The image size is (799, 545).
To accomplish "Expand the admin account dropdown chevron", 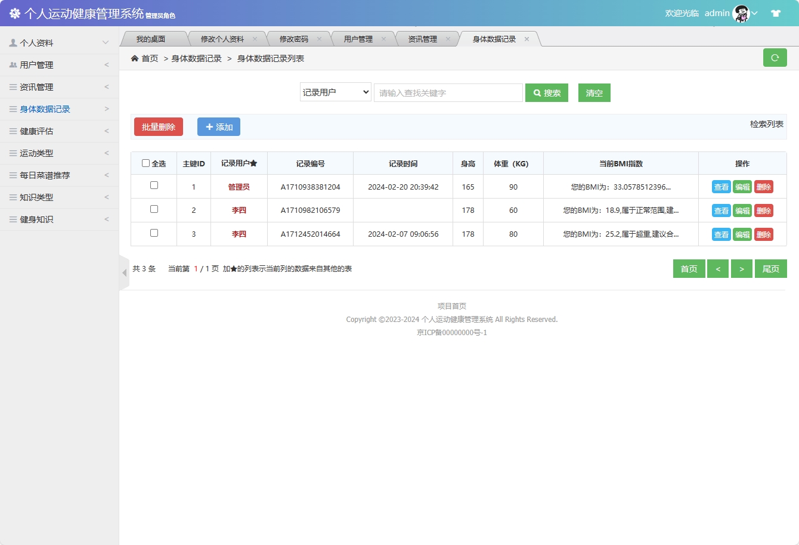I will (755, 13).
